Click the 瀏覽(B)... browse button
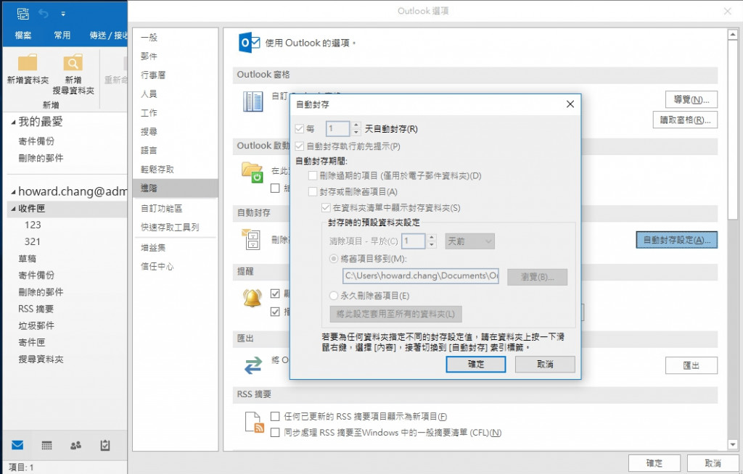This screenshot has height=474, width=743. tap(537, 277)
